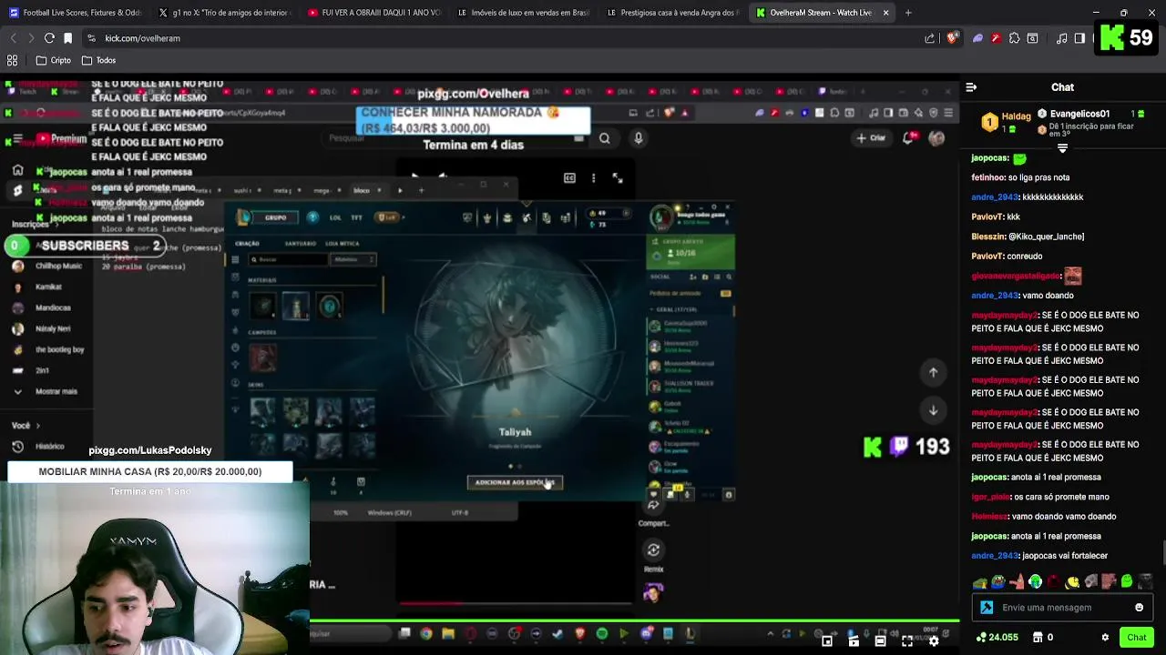
Task: Click top gifter Haldag
Action: (x=1016, y=117)
